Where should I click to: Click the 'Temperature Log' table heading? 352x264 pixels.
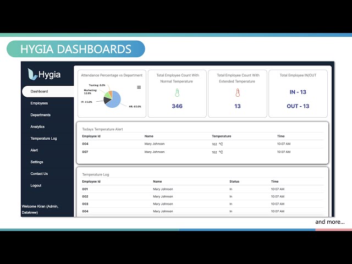point(95,175)
